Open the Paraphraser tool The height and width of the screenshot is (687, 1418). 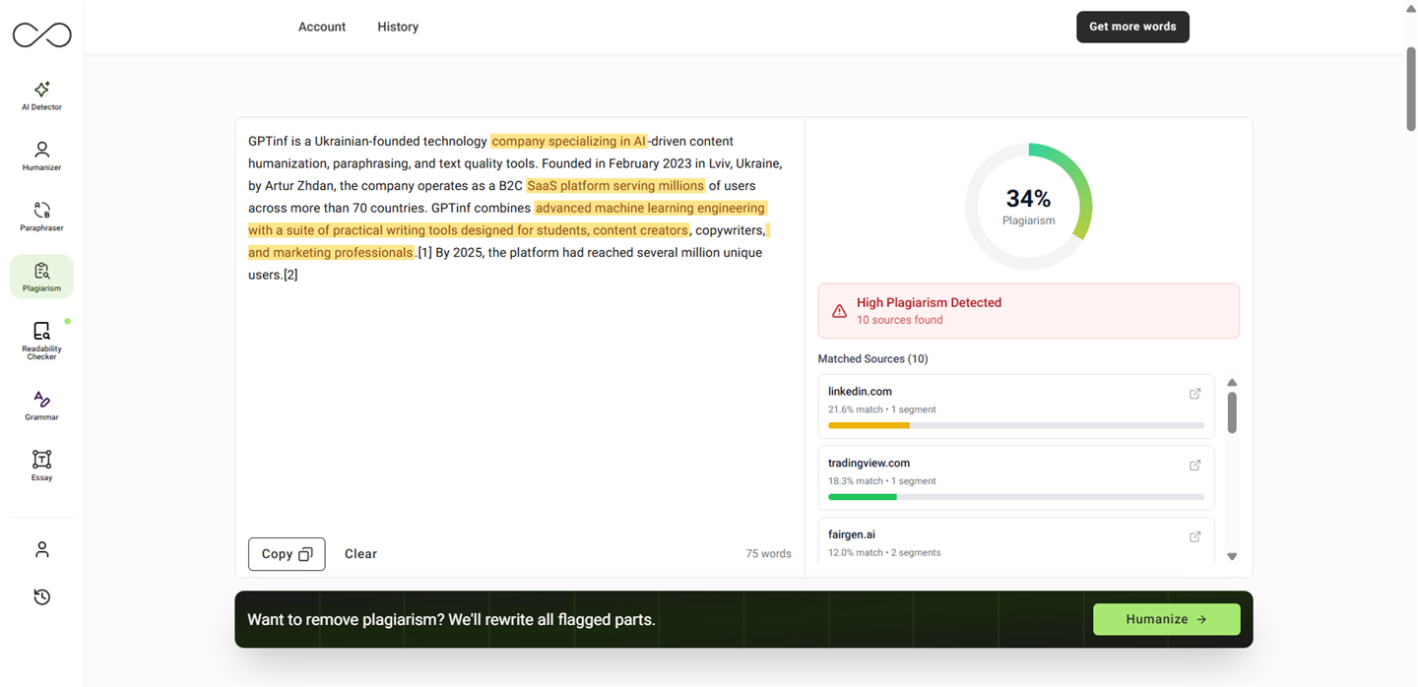[41, 217]
